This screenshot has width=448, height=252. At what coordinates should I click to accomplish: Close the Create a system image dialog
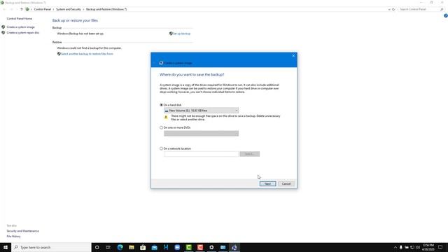click(293, 56)
